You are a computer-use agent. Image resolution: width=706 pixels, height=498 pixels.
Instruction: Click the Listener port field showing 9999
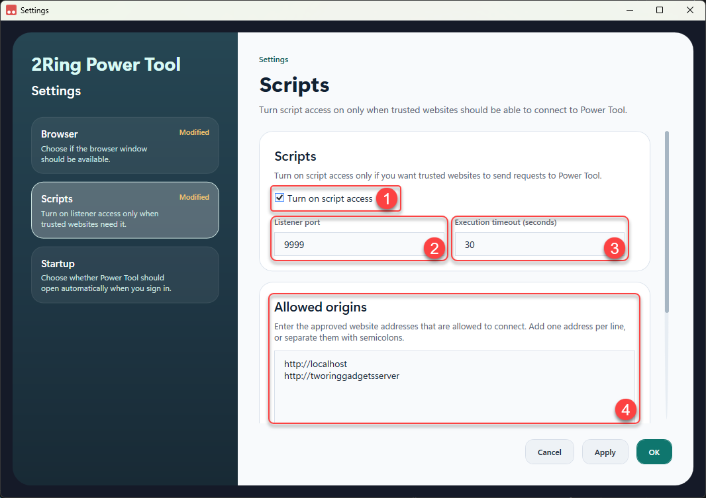tap(359, 245)
